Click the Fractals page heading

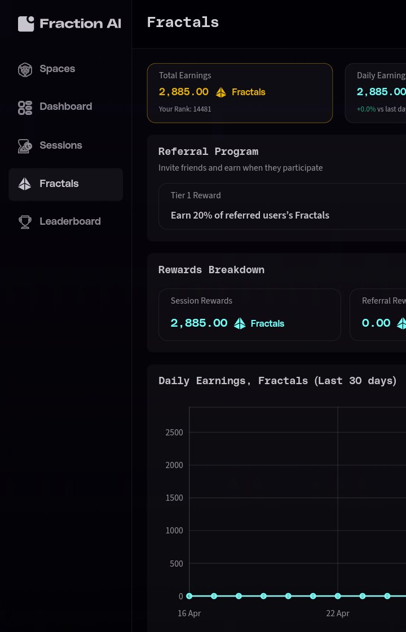(183, 22)
